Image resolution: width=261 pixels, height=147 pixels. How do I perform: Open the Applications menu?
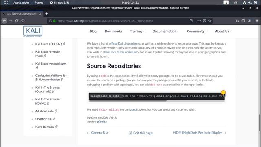(x=21, y=3)
